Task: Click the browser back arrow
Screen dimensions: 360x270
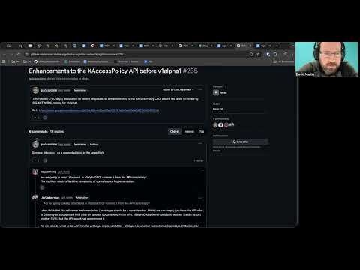Action: click(4, 55)
